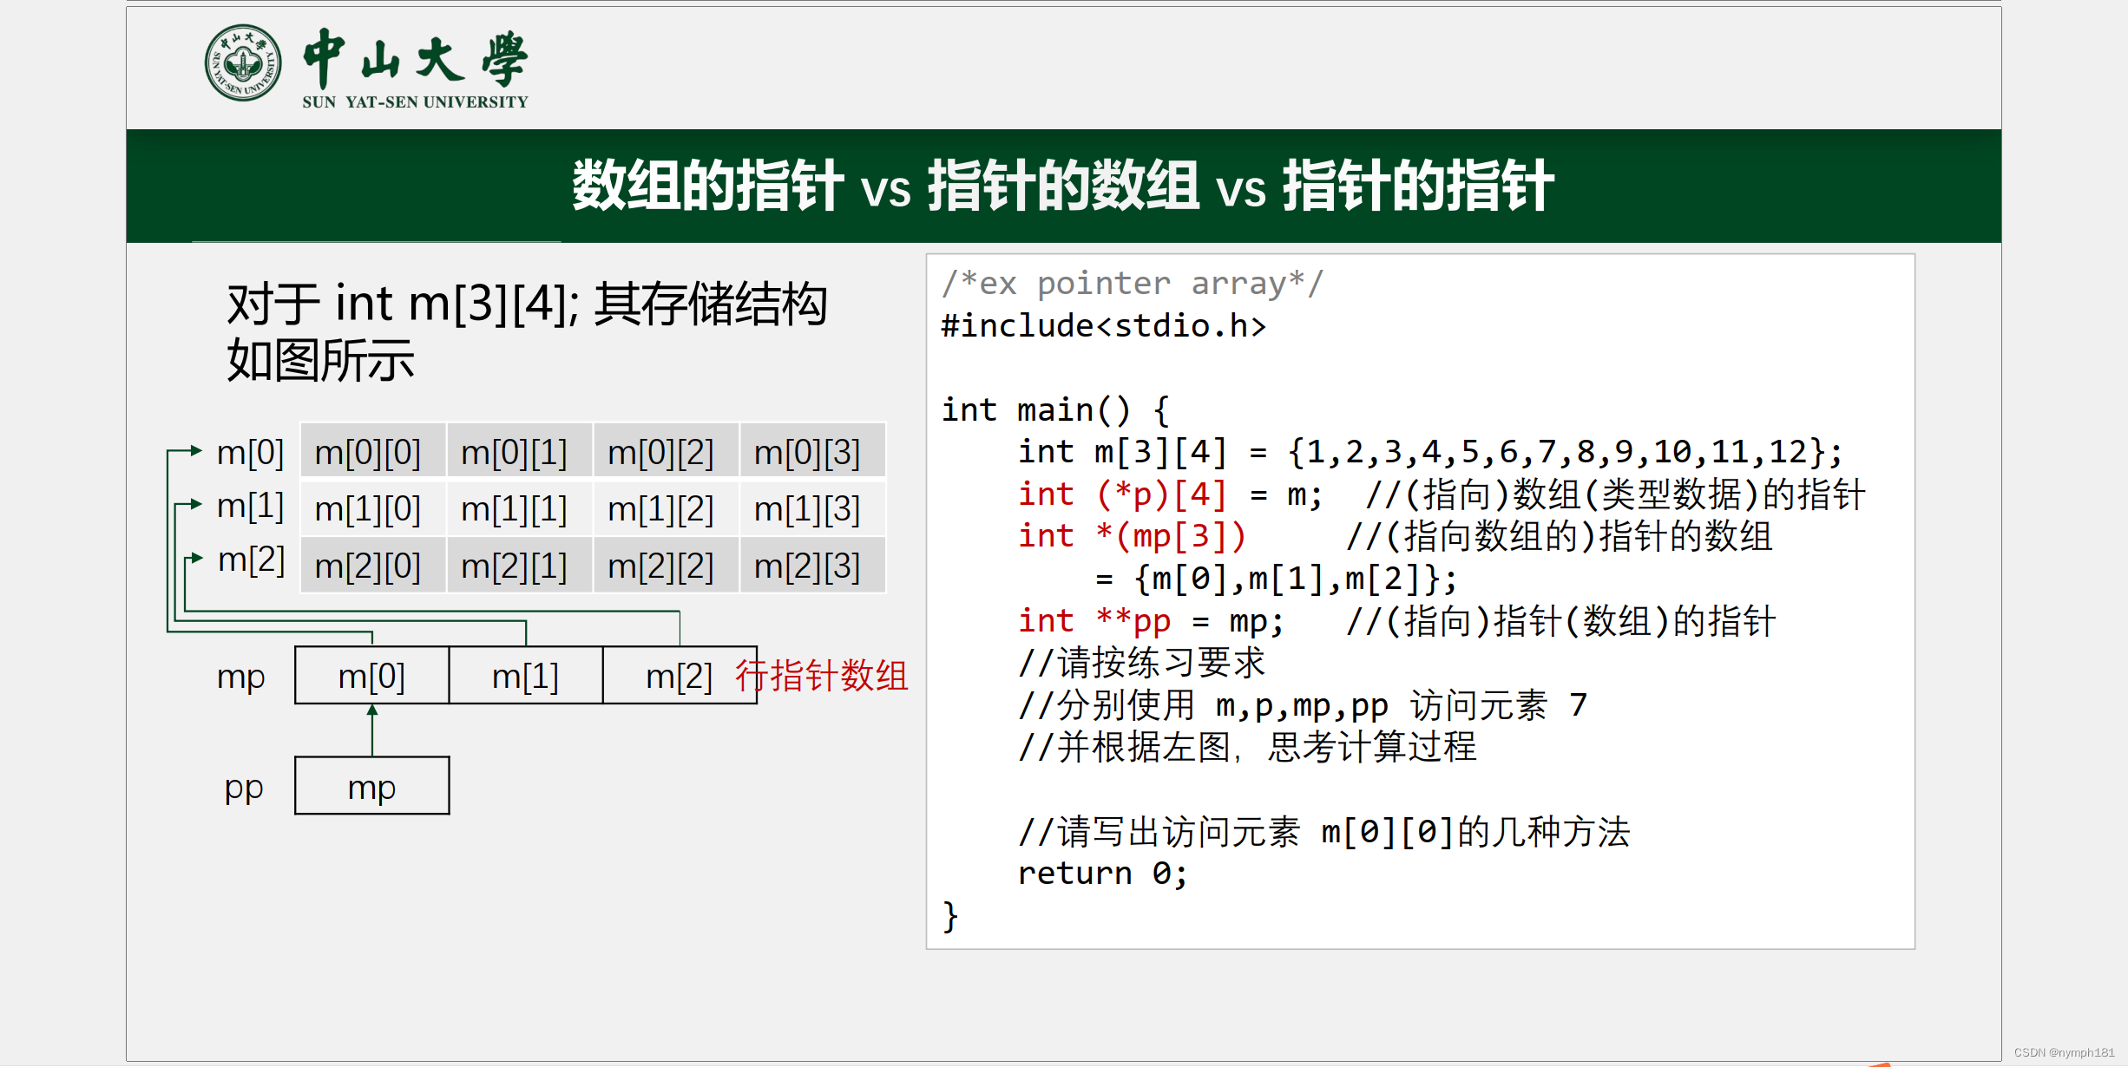Click the m[1] box in mp pointer array
The image size is (2128, 1067).
click(x=525, y=676)
